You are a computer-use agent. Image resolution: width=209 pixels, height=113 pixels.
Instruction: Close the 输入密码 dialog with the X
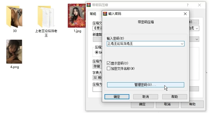(x=185, y=14)
